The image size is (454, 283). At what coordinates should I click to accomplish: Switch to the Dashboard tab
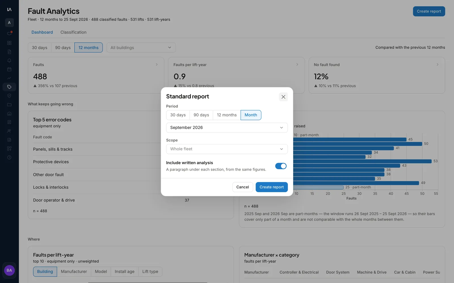point(42,32)
